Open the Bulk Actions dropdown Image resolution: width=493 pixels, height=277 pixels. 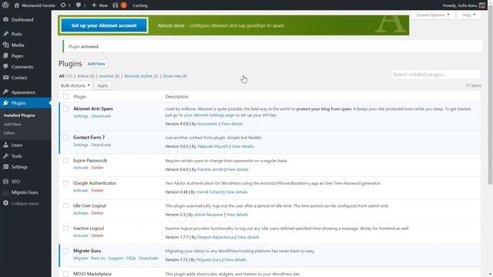[x=75, y=85]
